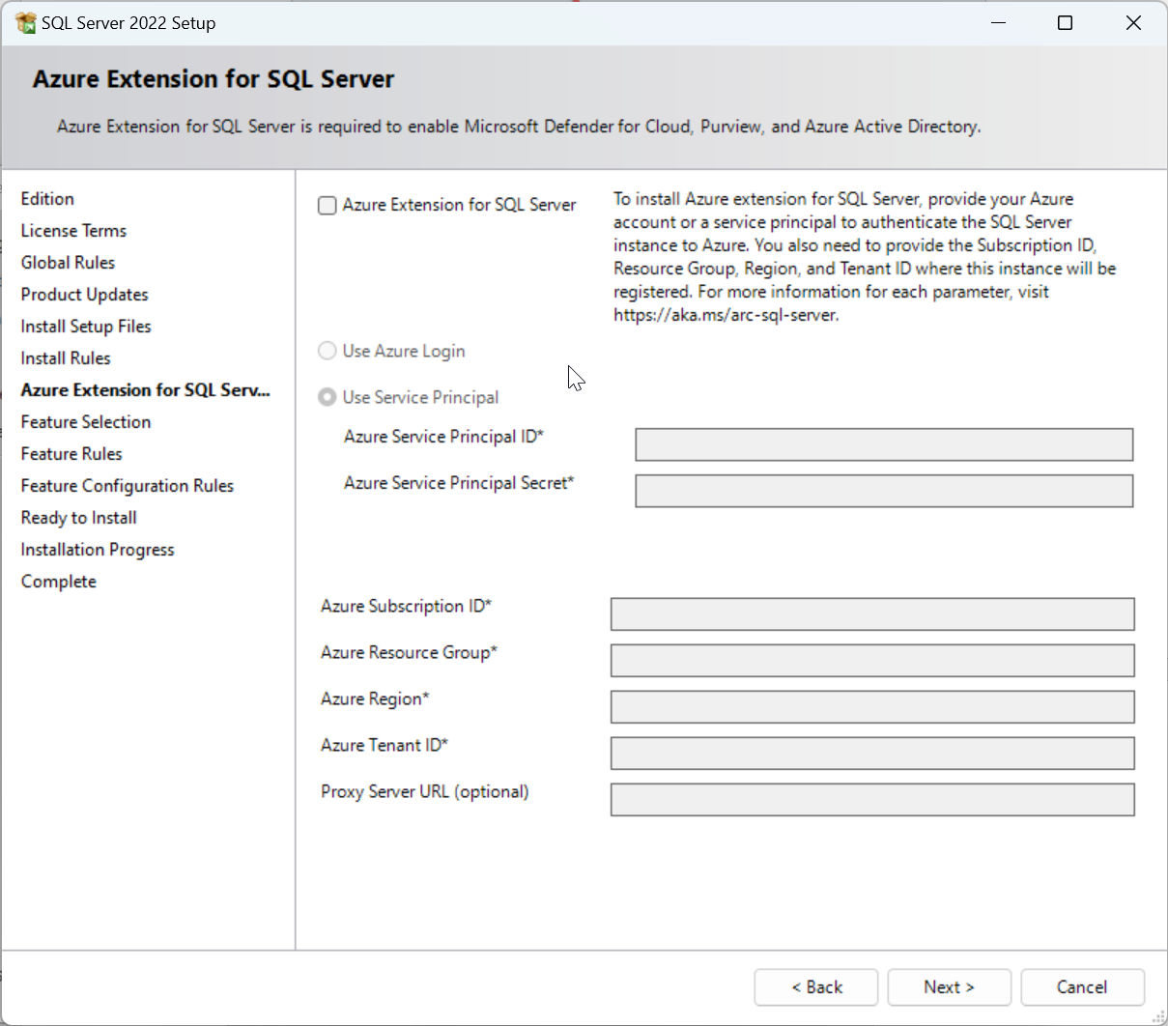Click the Proxy Server URL input field
The height and width of the screenshot is (1026, 1168).
pos(872,800)
